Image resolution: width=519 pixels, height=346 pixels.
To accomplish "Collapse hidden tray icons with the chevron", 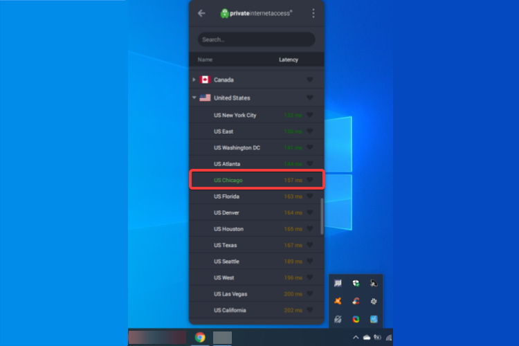I will coord(356,338).
